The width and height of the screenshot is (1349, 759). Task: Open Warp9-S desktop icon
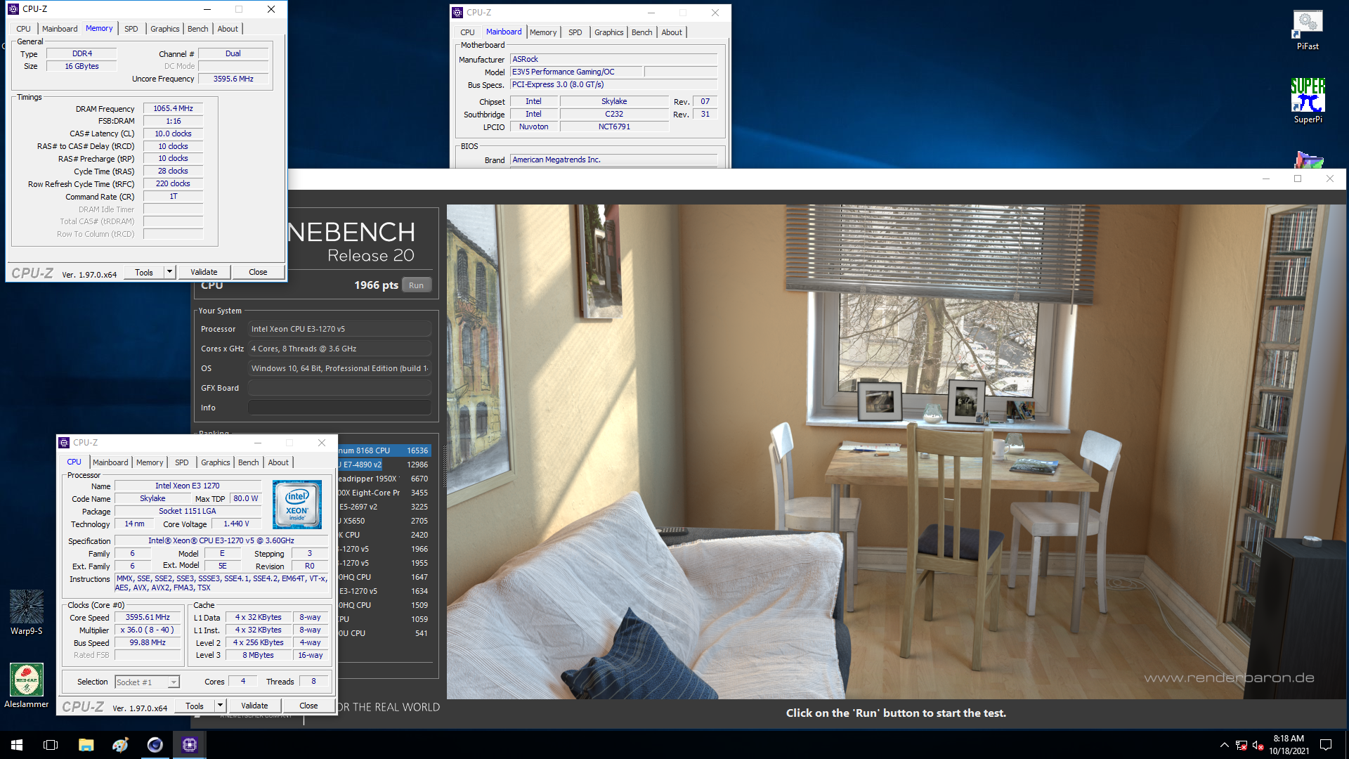pyautogui.click(x=27, y=612)
